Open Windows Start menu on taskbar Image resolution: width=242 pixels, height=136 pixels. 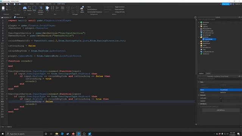[3, 134]
